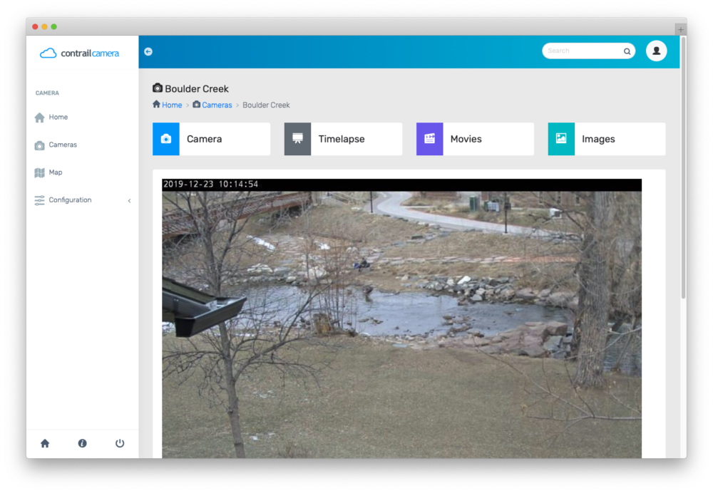Image resolution: width=713 pixels, height=493 pixels.
Task: Click the teal Images tile icon
Action: [x=561, y=139]
